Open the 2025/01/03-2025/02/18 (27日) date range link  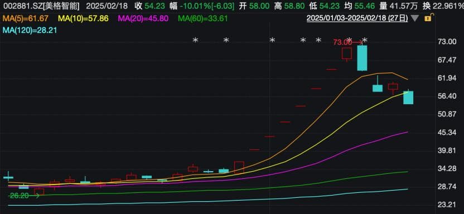pyautogui.click(x=357, y=18)
